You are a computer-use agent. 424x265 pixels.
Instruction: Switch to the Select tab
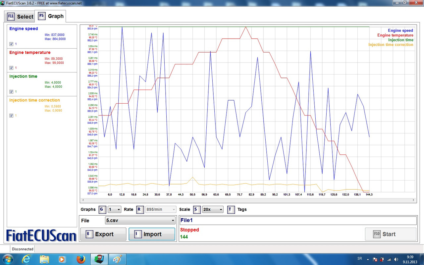coord(20,16)
